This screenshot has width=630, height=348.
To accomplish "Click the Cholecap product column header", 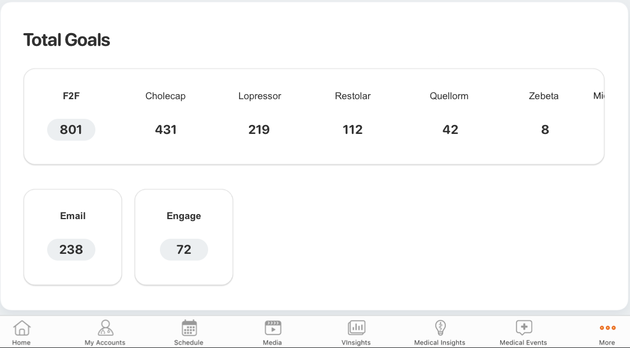I will tap(165, 96).
